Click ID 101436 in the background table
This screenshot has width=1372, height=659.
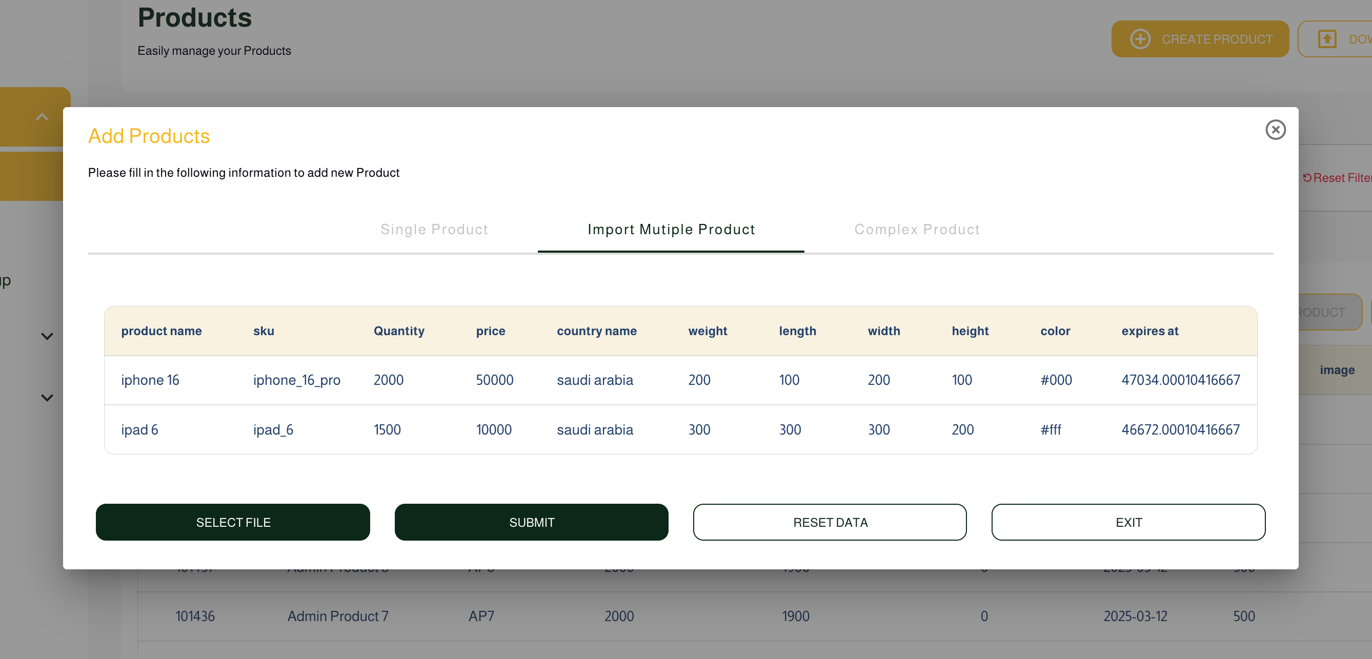pos(195,616)
